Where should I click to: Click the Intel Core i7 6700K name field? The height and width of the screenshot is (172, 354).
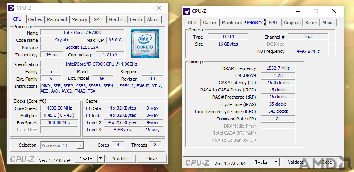coord(83,33)
